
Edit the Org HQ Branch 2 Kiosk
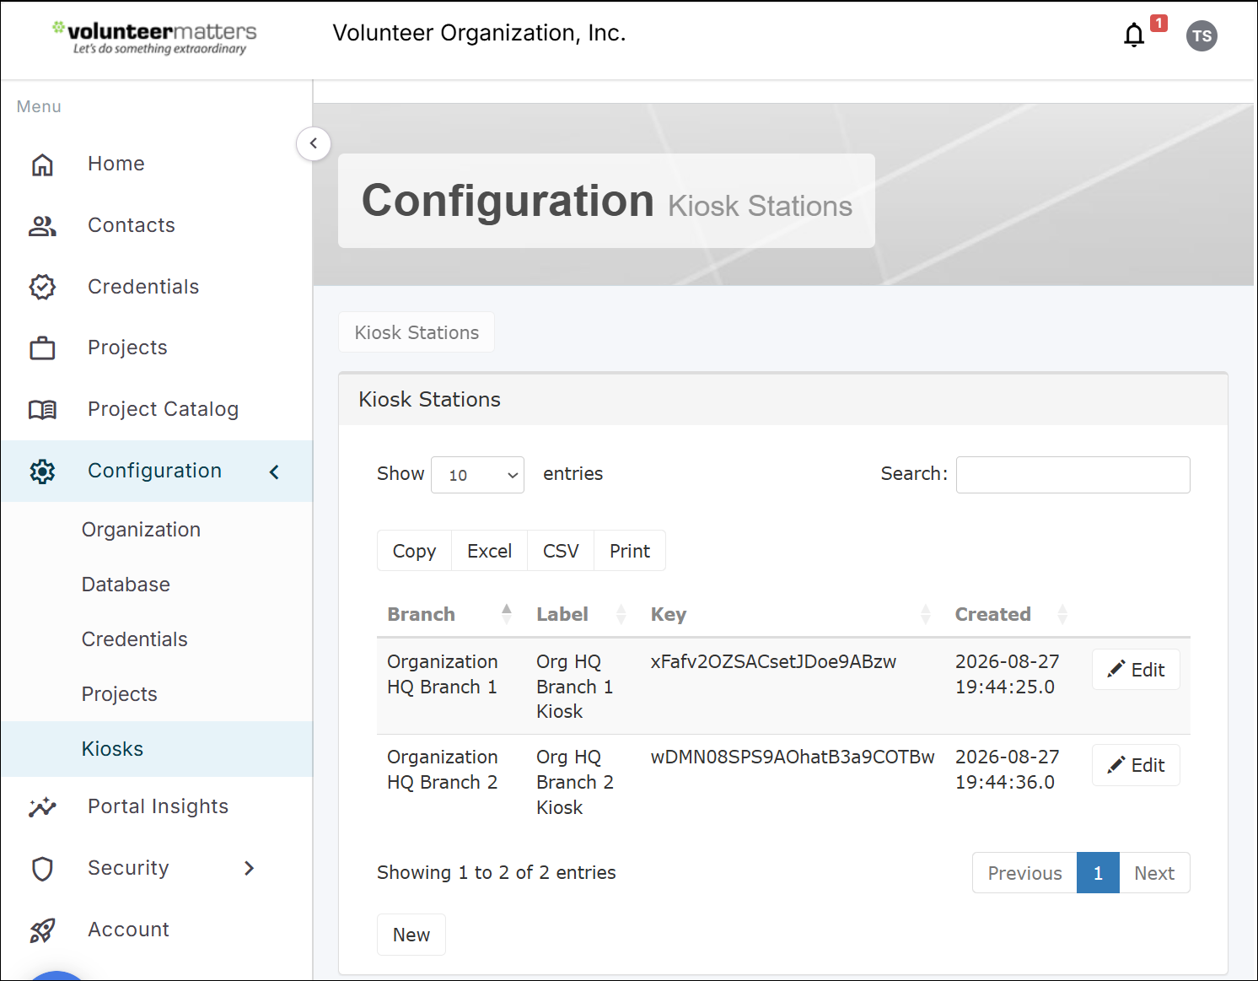1136,765
